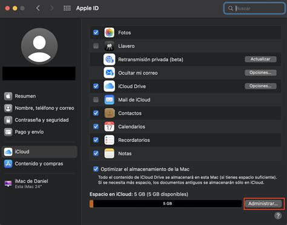Click the Fotos app icon
The height and width of the screenshot is (225, 287).
(x=109, y=33)
